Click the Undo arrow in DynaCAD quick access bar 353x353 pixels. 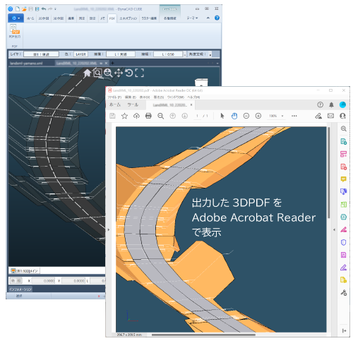[x=44, y=9]
